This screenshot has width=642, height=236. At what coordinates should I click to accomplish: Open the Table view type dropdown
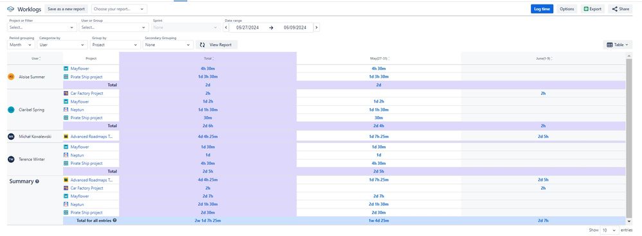(x=618, y=45)
